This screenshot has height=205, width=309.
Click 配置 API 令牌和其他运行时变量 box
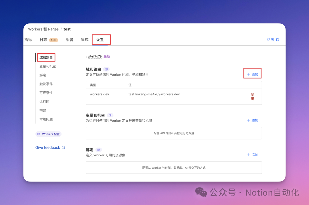pyautogui.click(x=174, y=133)
